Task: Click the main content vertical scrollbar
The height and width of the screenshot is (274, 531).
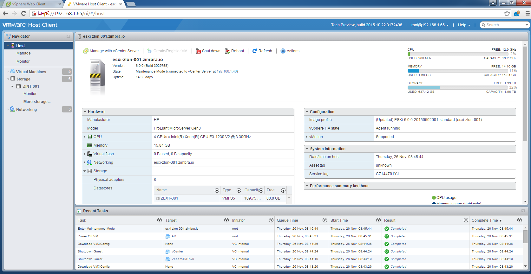Action: 525,93
